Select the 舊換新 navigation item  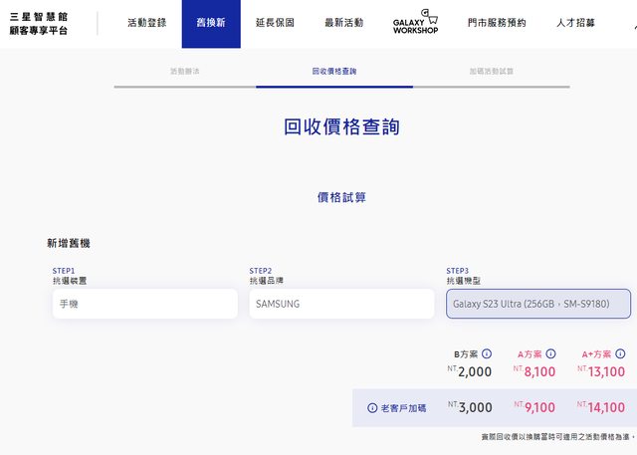[210, 23]
